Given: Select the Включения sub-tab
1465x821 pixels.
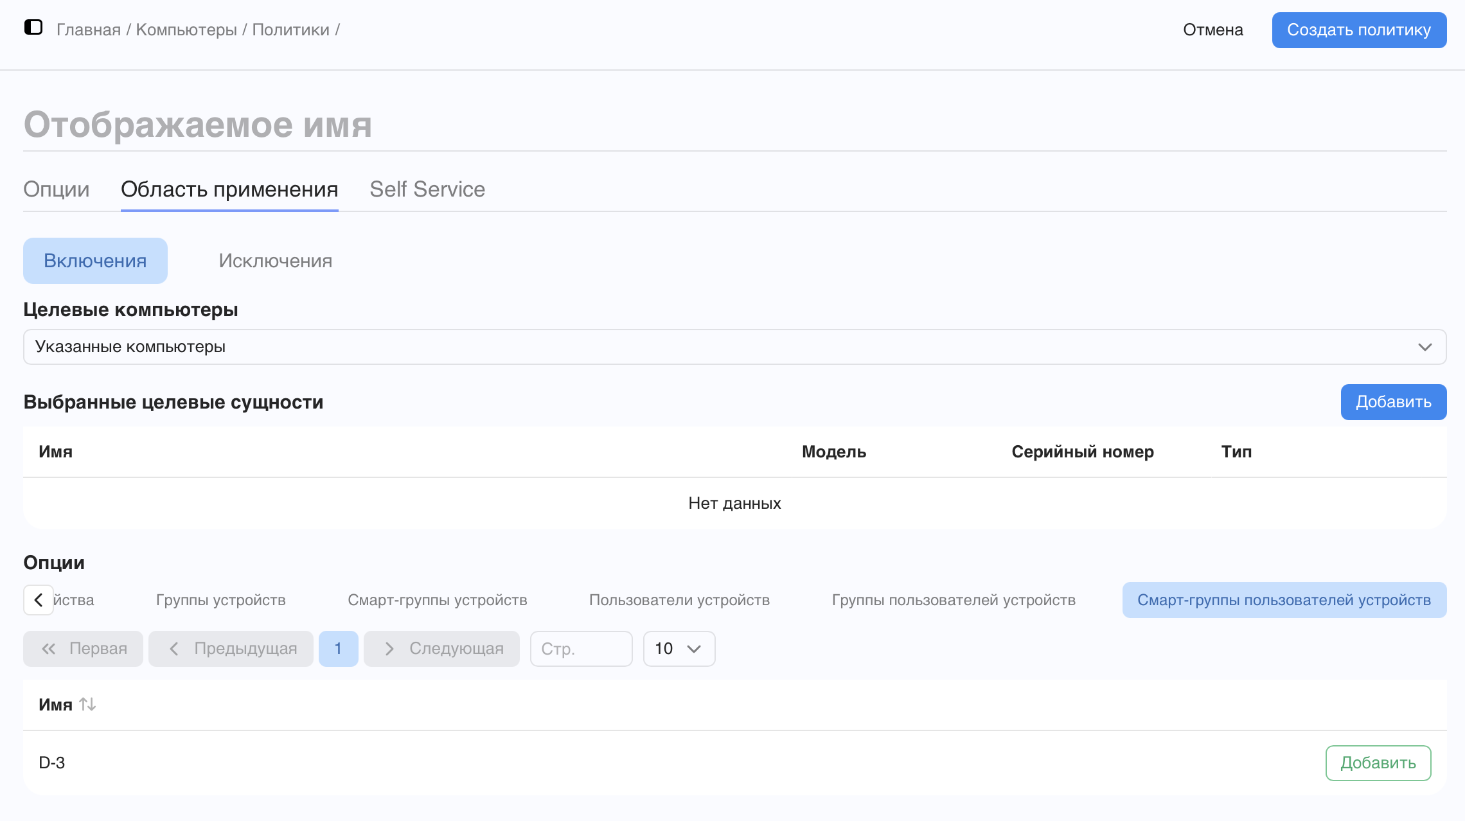Looking at the screenshot, I should (95, 261).
